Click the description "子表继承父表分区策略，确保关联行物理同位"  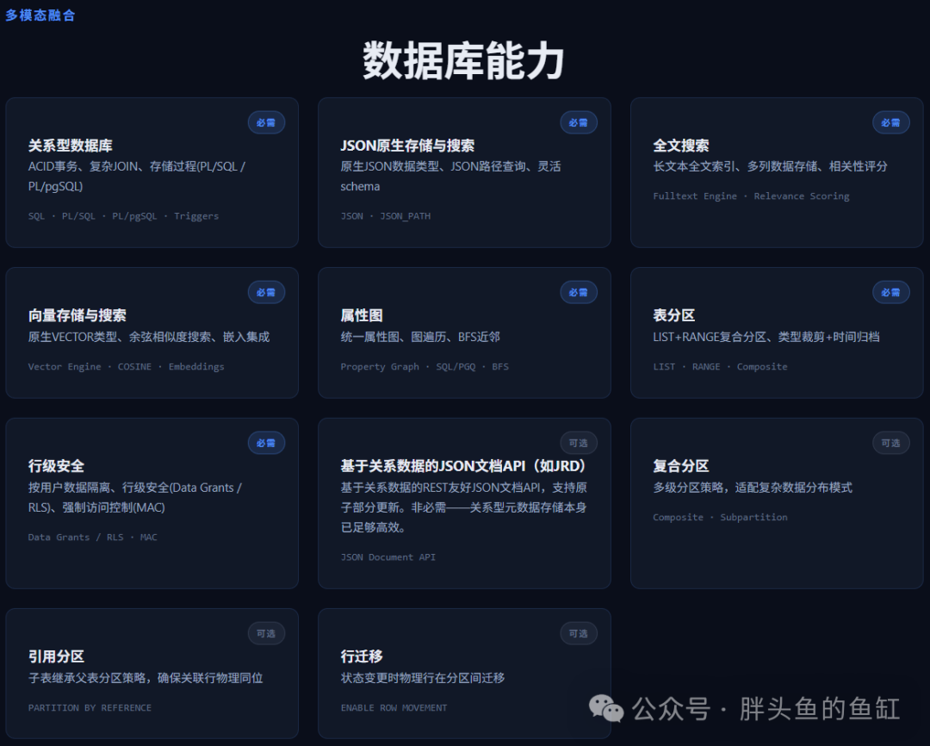pyautogui.click(x=146, y=678)
